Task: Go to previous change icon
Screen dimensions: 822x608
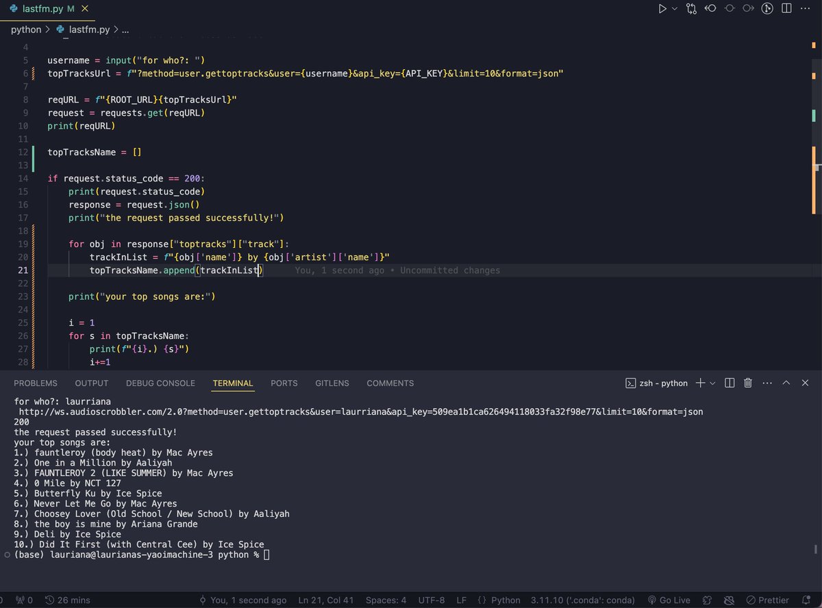Action: 710,9
